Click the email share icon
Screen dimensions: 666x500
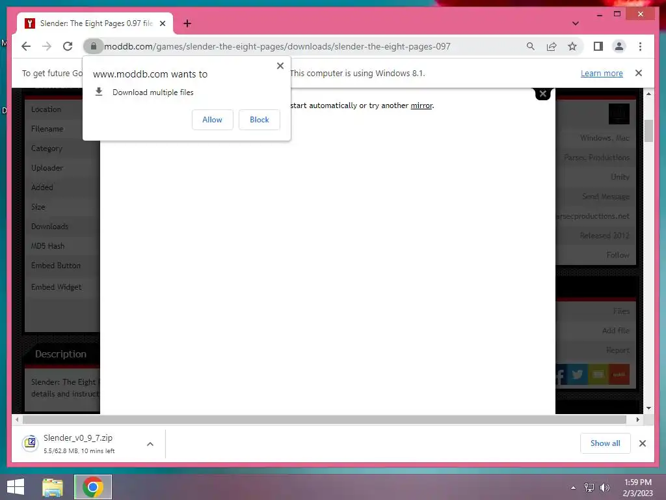point(598,374)
